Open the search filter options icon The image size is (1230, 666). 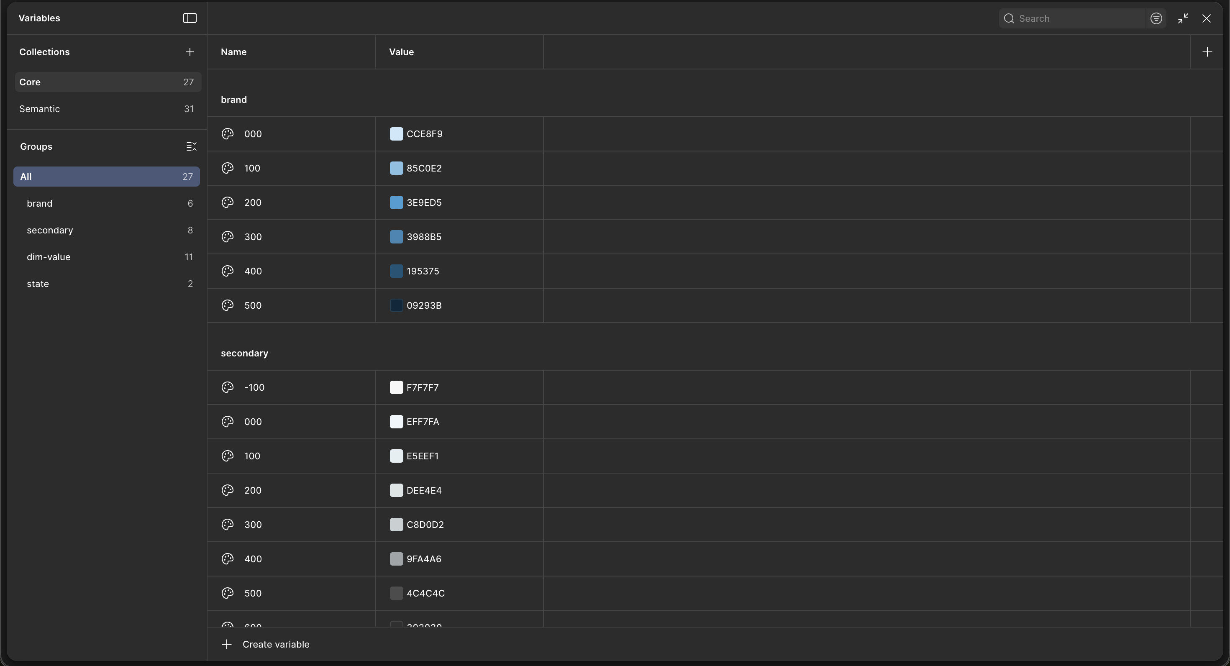1156,19
